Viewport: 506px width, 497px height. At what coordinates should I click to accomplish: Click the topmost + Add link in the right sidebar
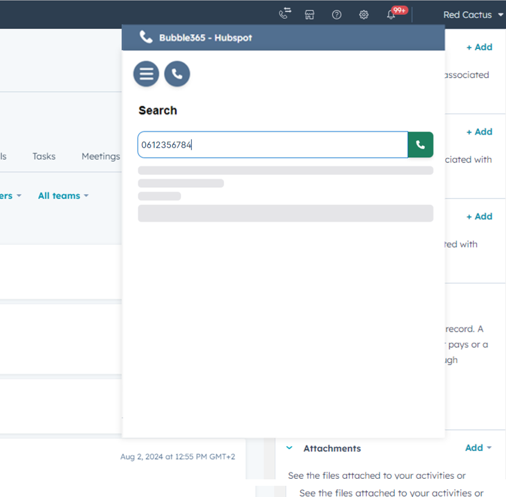pyautogui.click(x=479, y=47)
